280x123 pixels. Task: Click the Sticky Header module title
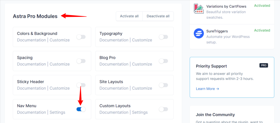pos(31,82)
